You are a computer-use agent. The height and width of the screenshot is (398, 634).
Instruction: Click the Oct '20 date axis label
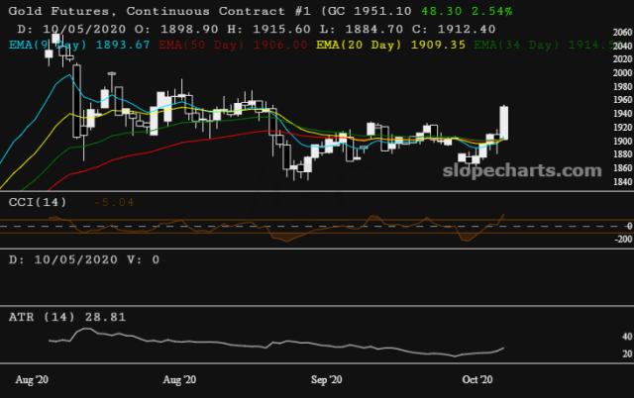click(477, 379)
